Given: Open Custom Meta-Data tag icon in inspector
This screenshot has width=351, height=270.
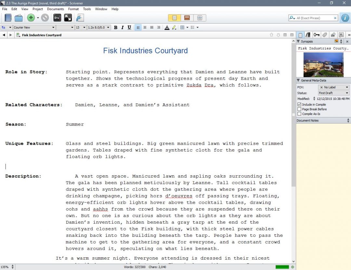Looking at the screenshot, I should 325,35.
